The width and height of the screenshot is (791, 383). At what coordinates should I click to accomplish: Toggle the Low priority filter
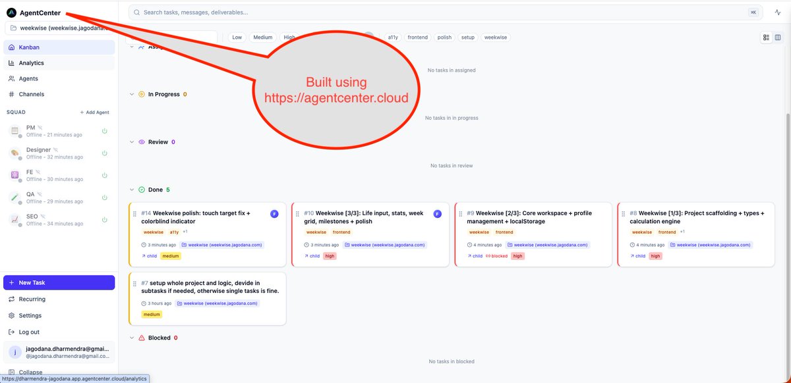tap(237, 38)
